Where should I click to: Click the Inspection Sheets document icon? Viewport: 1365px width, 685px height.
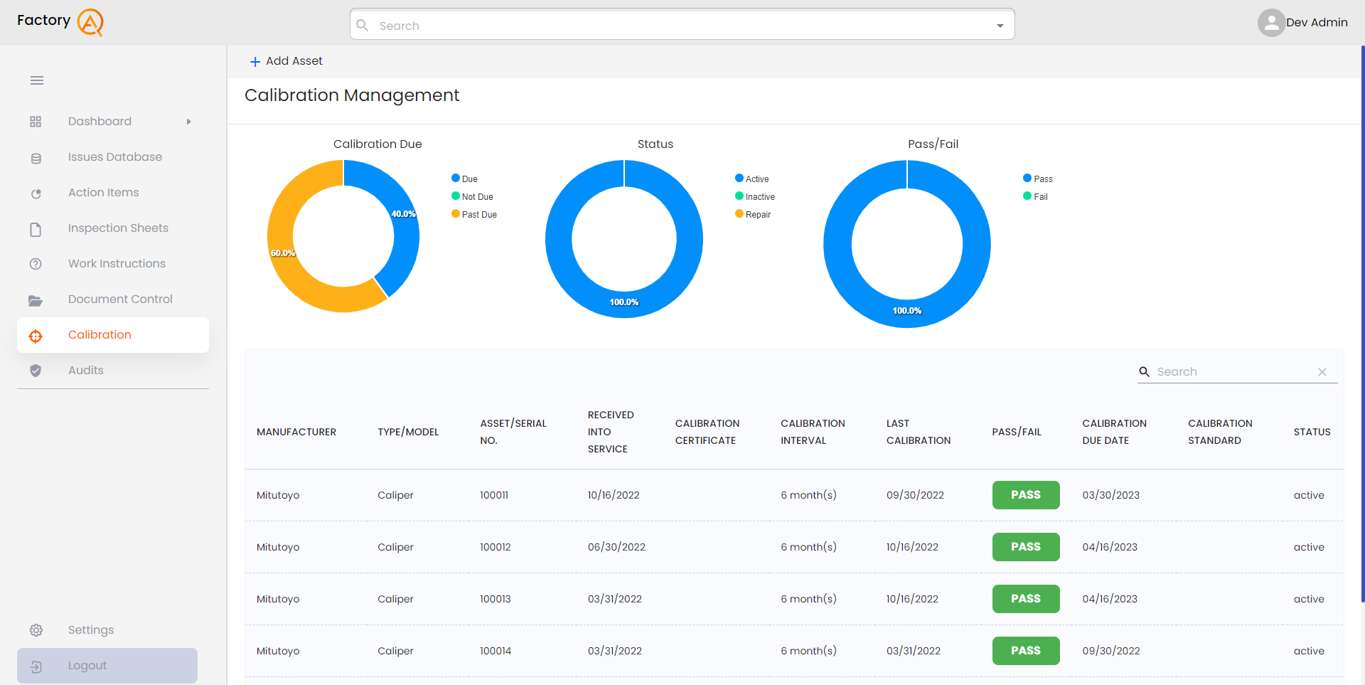[36, 229]
